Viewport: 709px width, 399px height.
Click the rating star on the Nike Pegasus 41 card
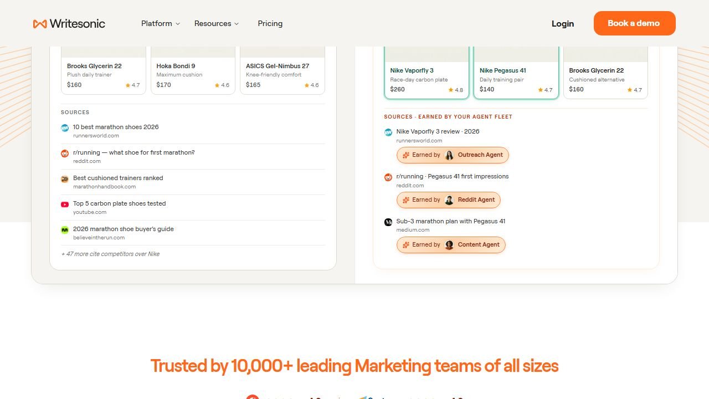point(541,90)
